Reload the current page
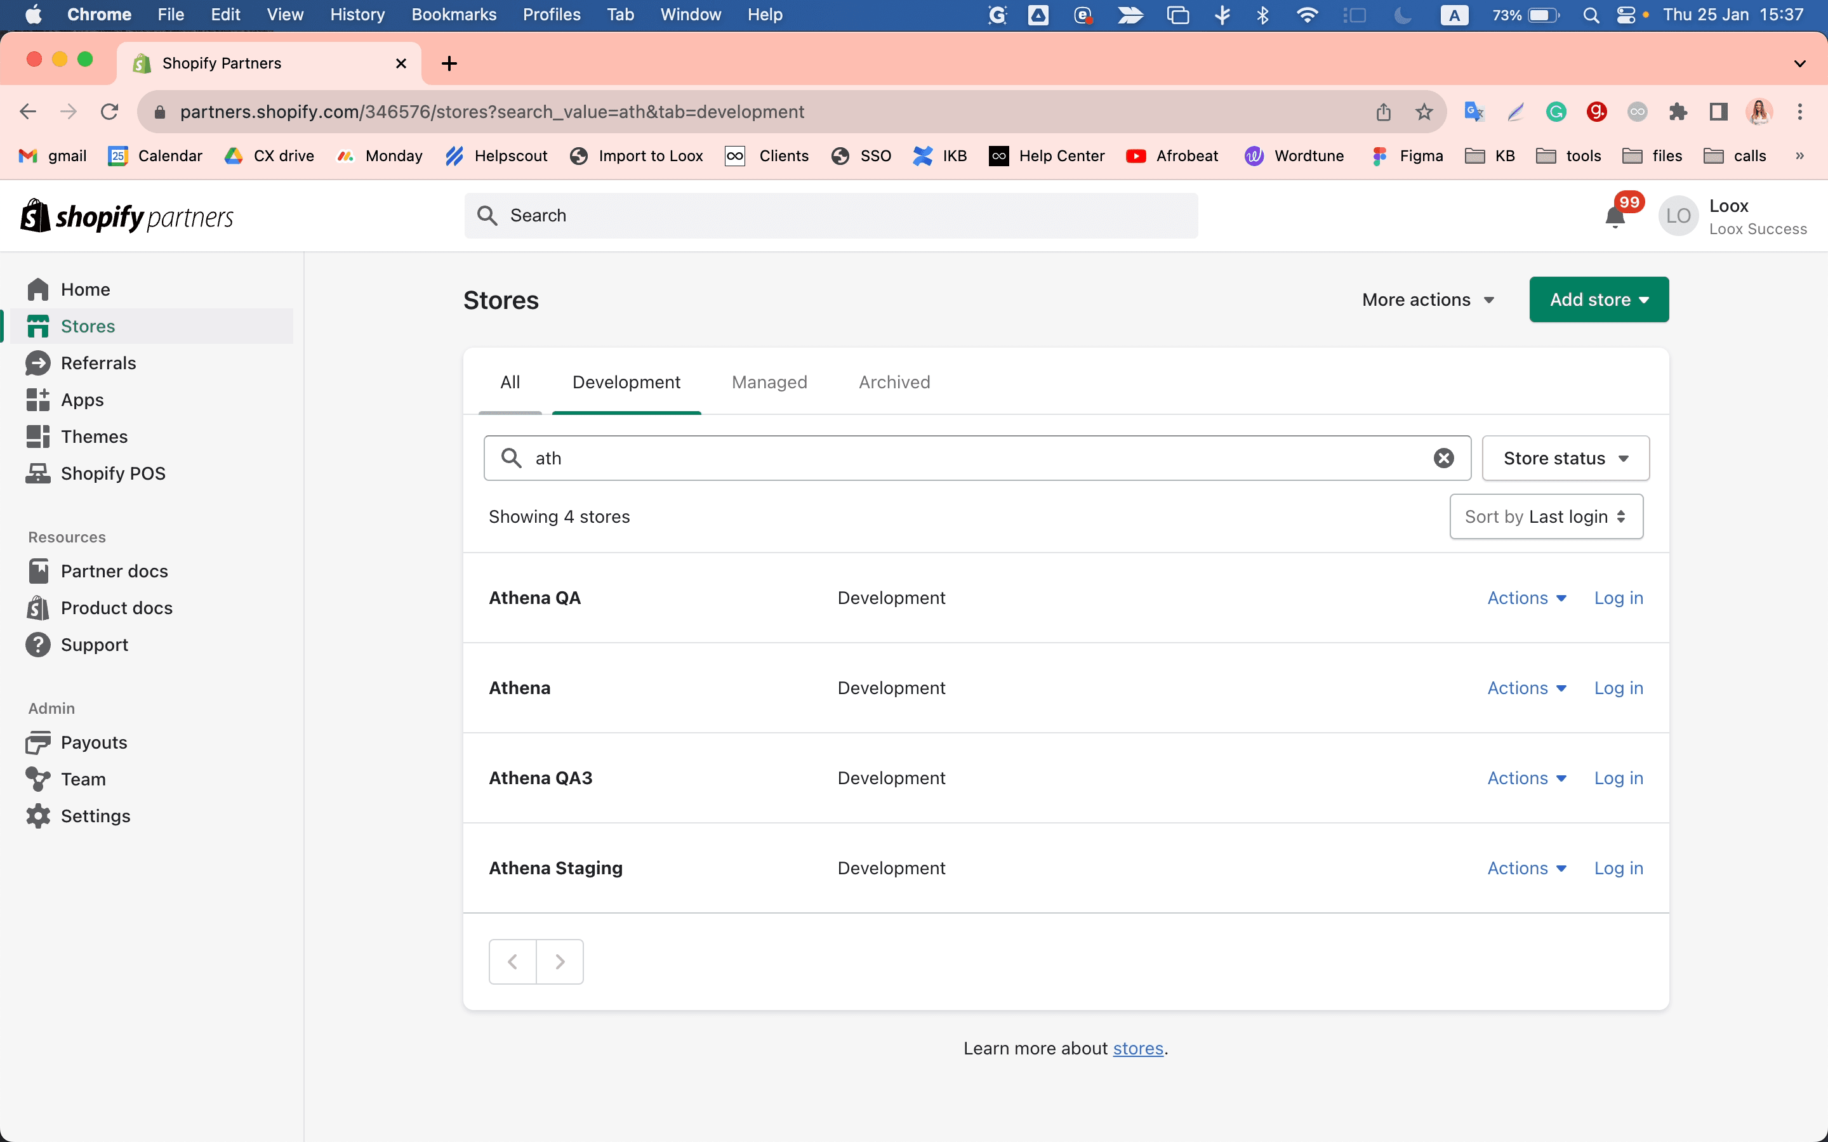 [x=110, y=112]
